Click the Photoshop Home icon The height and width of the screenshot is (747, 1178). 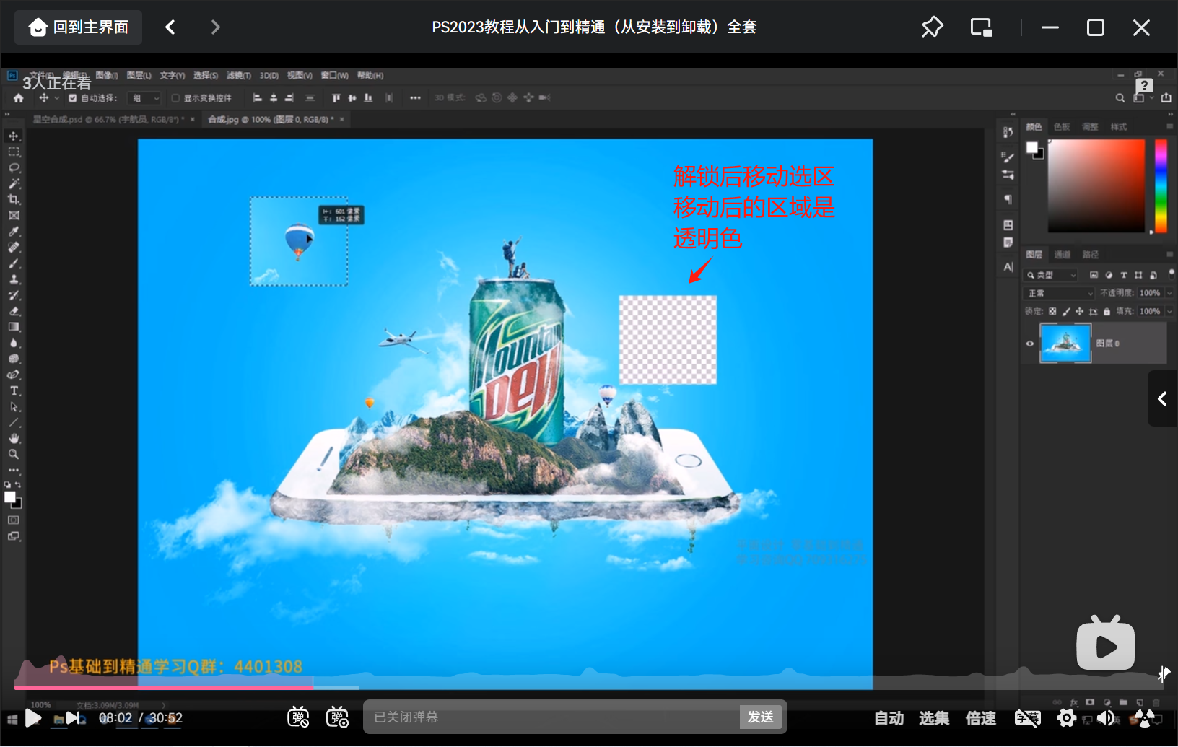[19, 98]
